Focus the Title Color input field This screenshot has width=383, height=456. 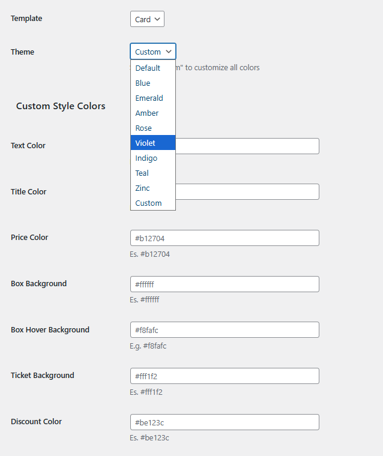247,192
